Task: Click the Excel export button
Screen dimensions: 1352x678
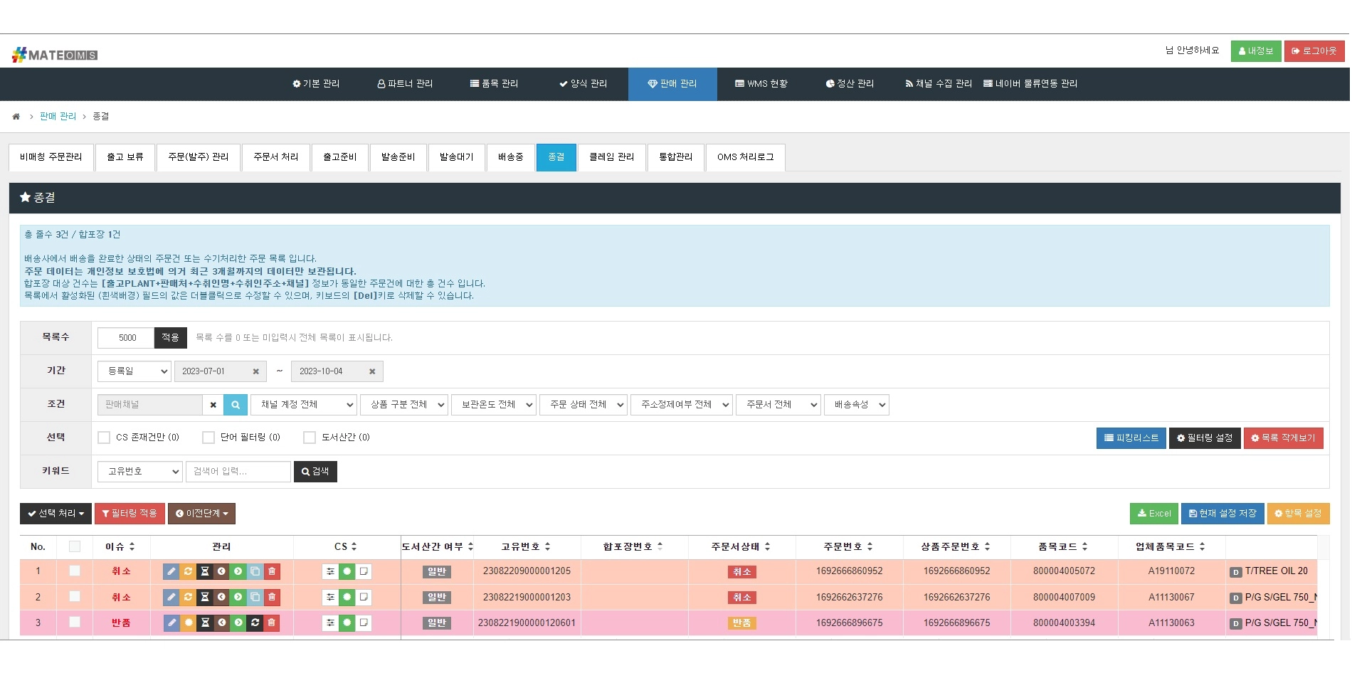Action: click(1154, 514)
